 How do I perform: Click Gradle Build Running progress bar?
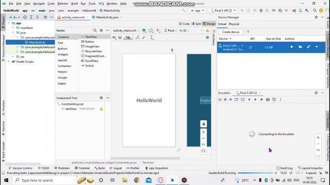point(255,173)
